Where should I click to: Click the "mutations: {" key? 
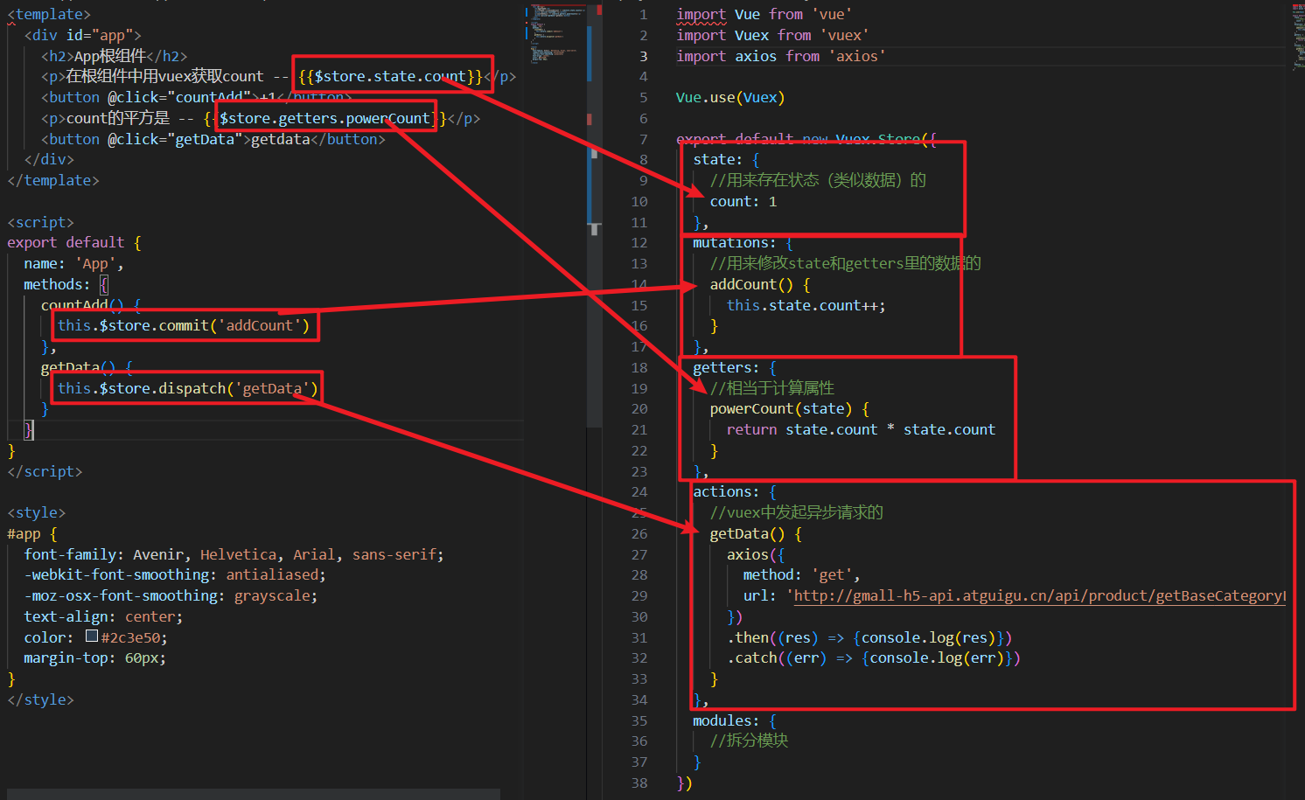coord(743,242)
